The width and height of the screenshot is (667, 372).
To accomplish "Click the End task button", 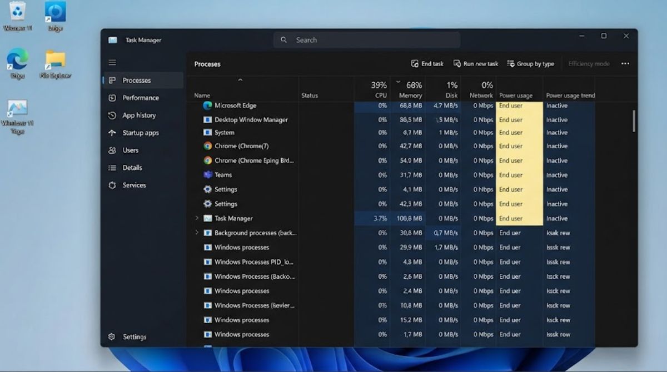I will pyautogui.click(x=427, y=64).
